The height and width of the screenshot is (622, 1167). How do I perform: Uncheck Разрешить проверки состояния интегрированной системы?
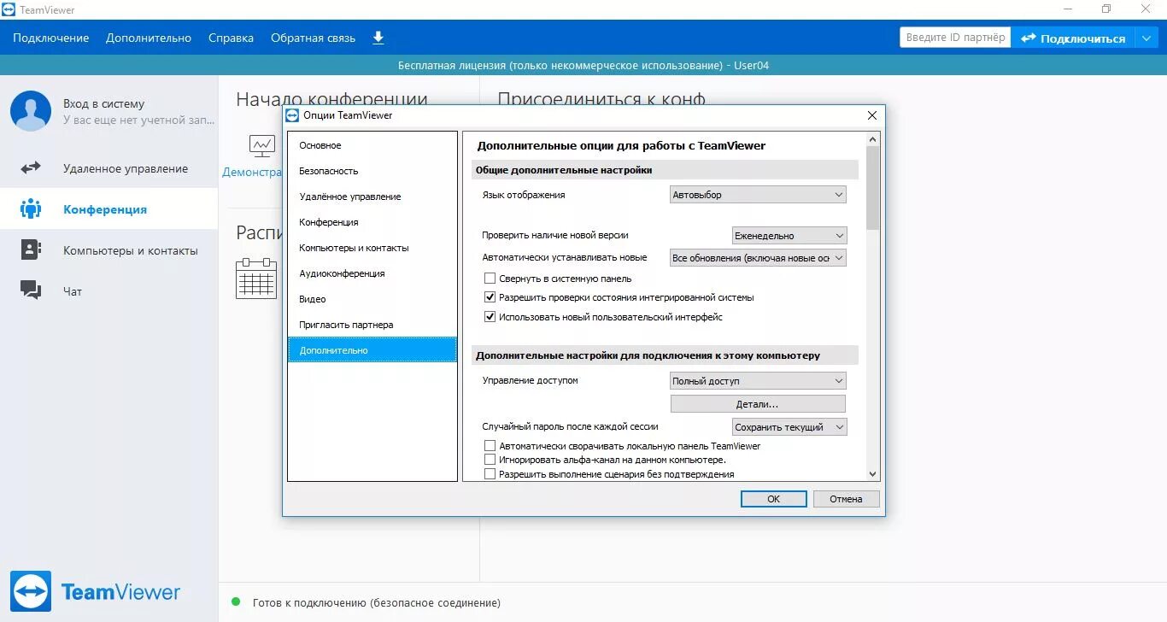[x=490, y=297]
